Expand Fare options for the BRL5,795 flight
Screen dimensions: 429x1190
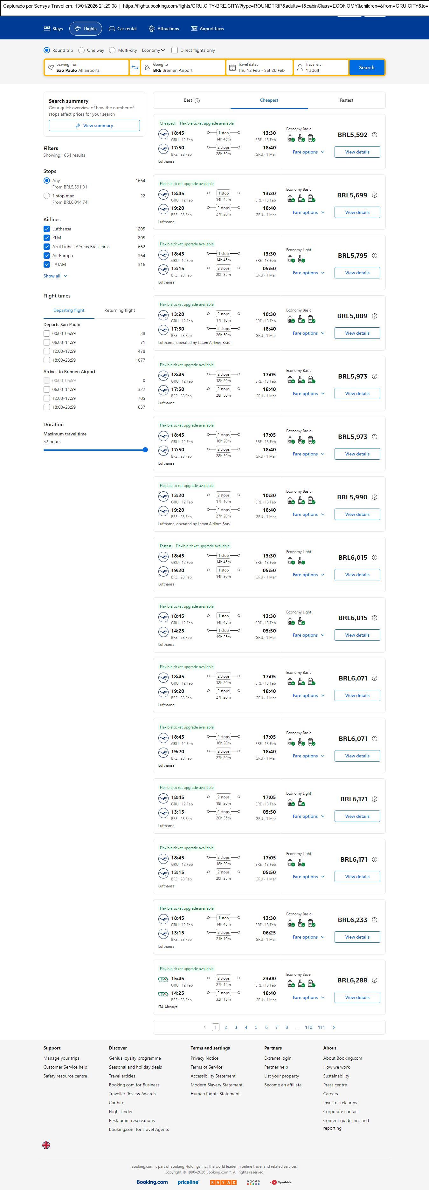pyautogui.click(x=308, y=273)
